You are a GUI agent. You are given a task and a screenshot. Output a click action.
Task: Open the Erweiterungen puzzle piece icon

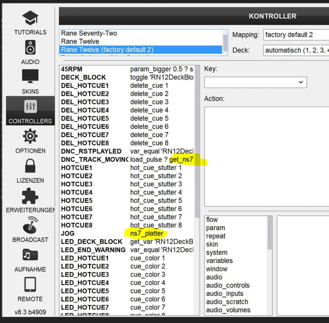click(30, 196)
